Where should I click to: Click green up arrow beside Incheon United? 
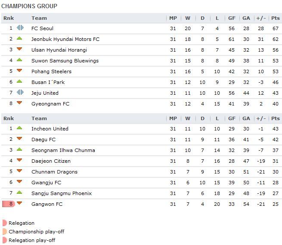coord(19,128)
